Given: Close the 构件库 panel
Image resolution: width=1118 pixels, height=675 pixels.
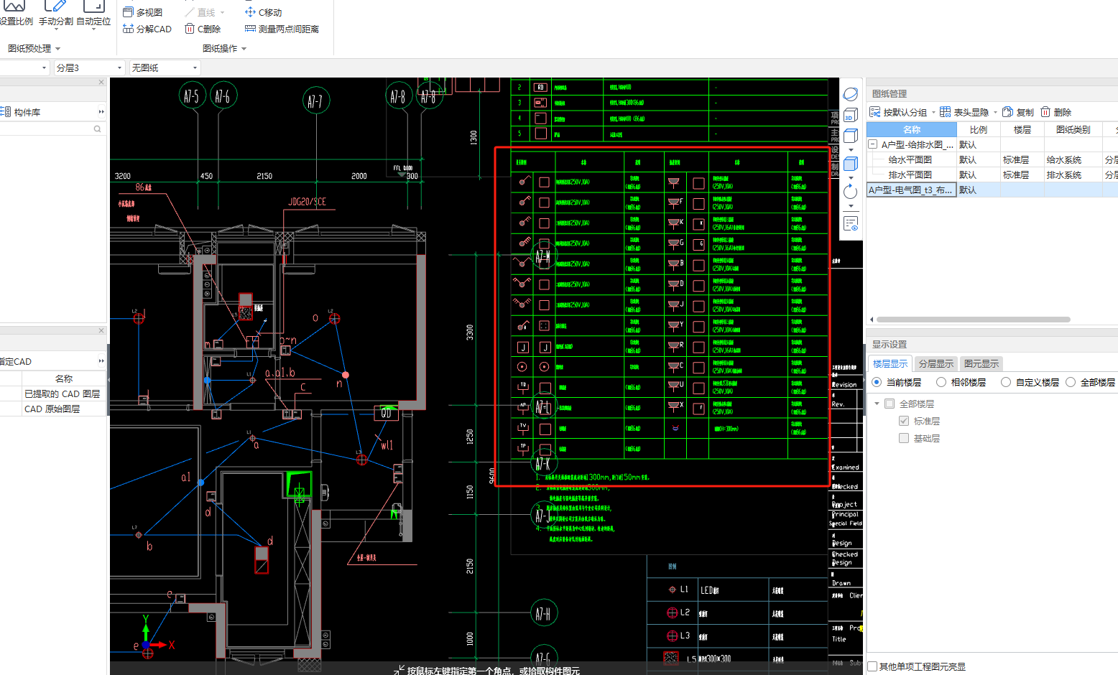Looking at the screenshot, I should point(101,82).
